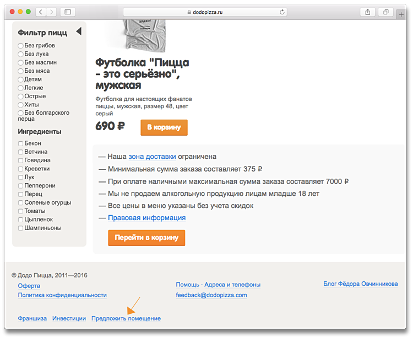
Task: Select the Острые filter
Action: (20, 97)
